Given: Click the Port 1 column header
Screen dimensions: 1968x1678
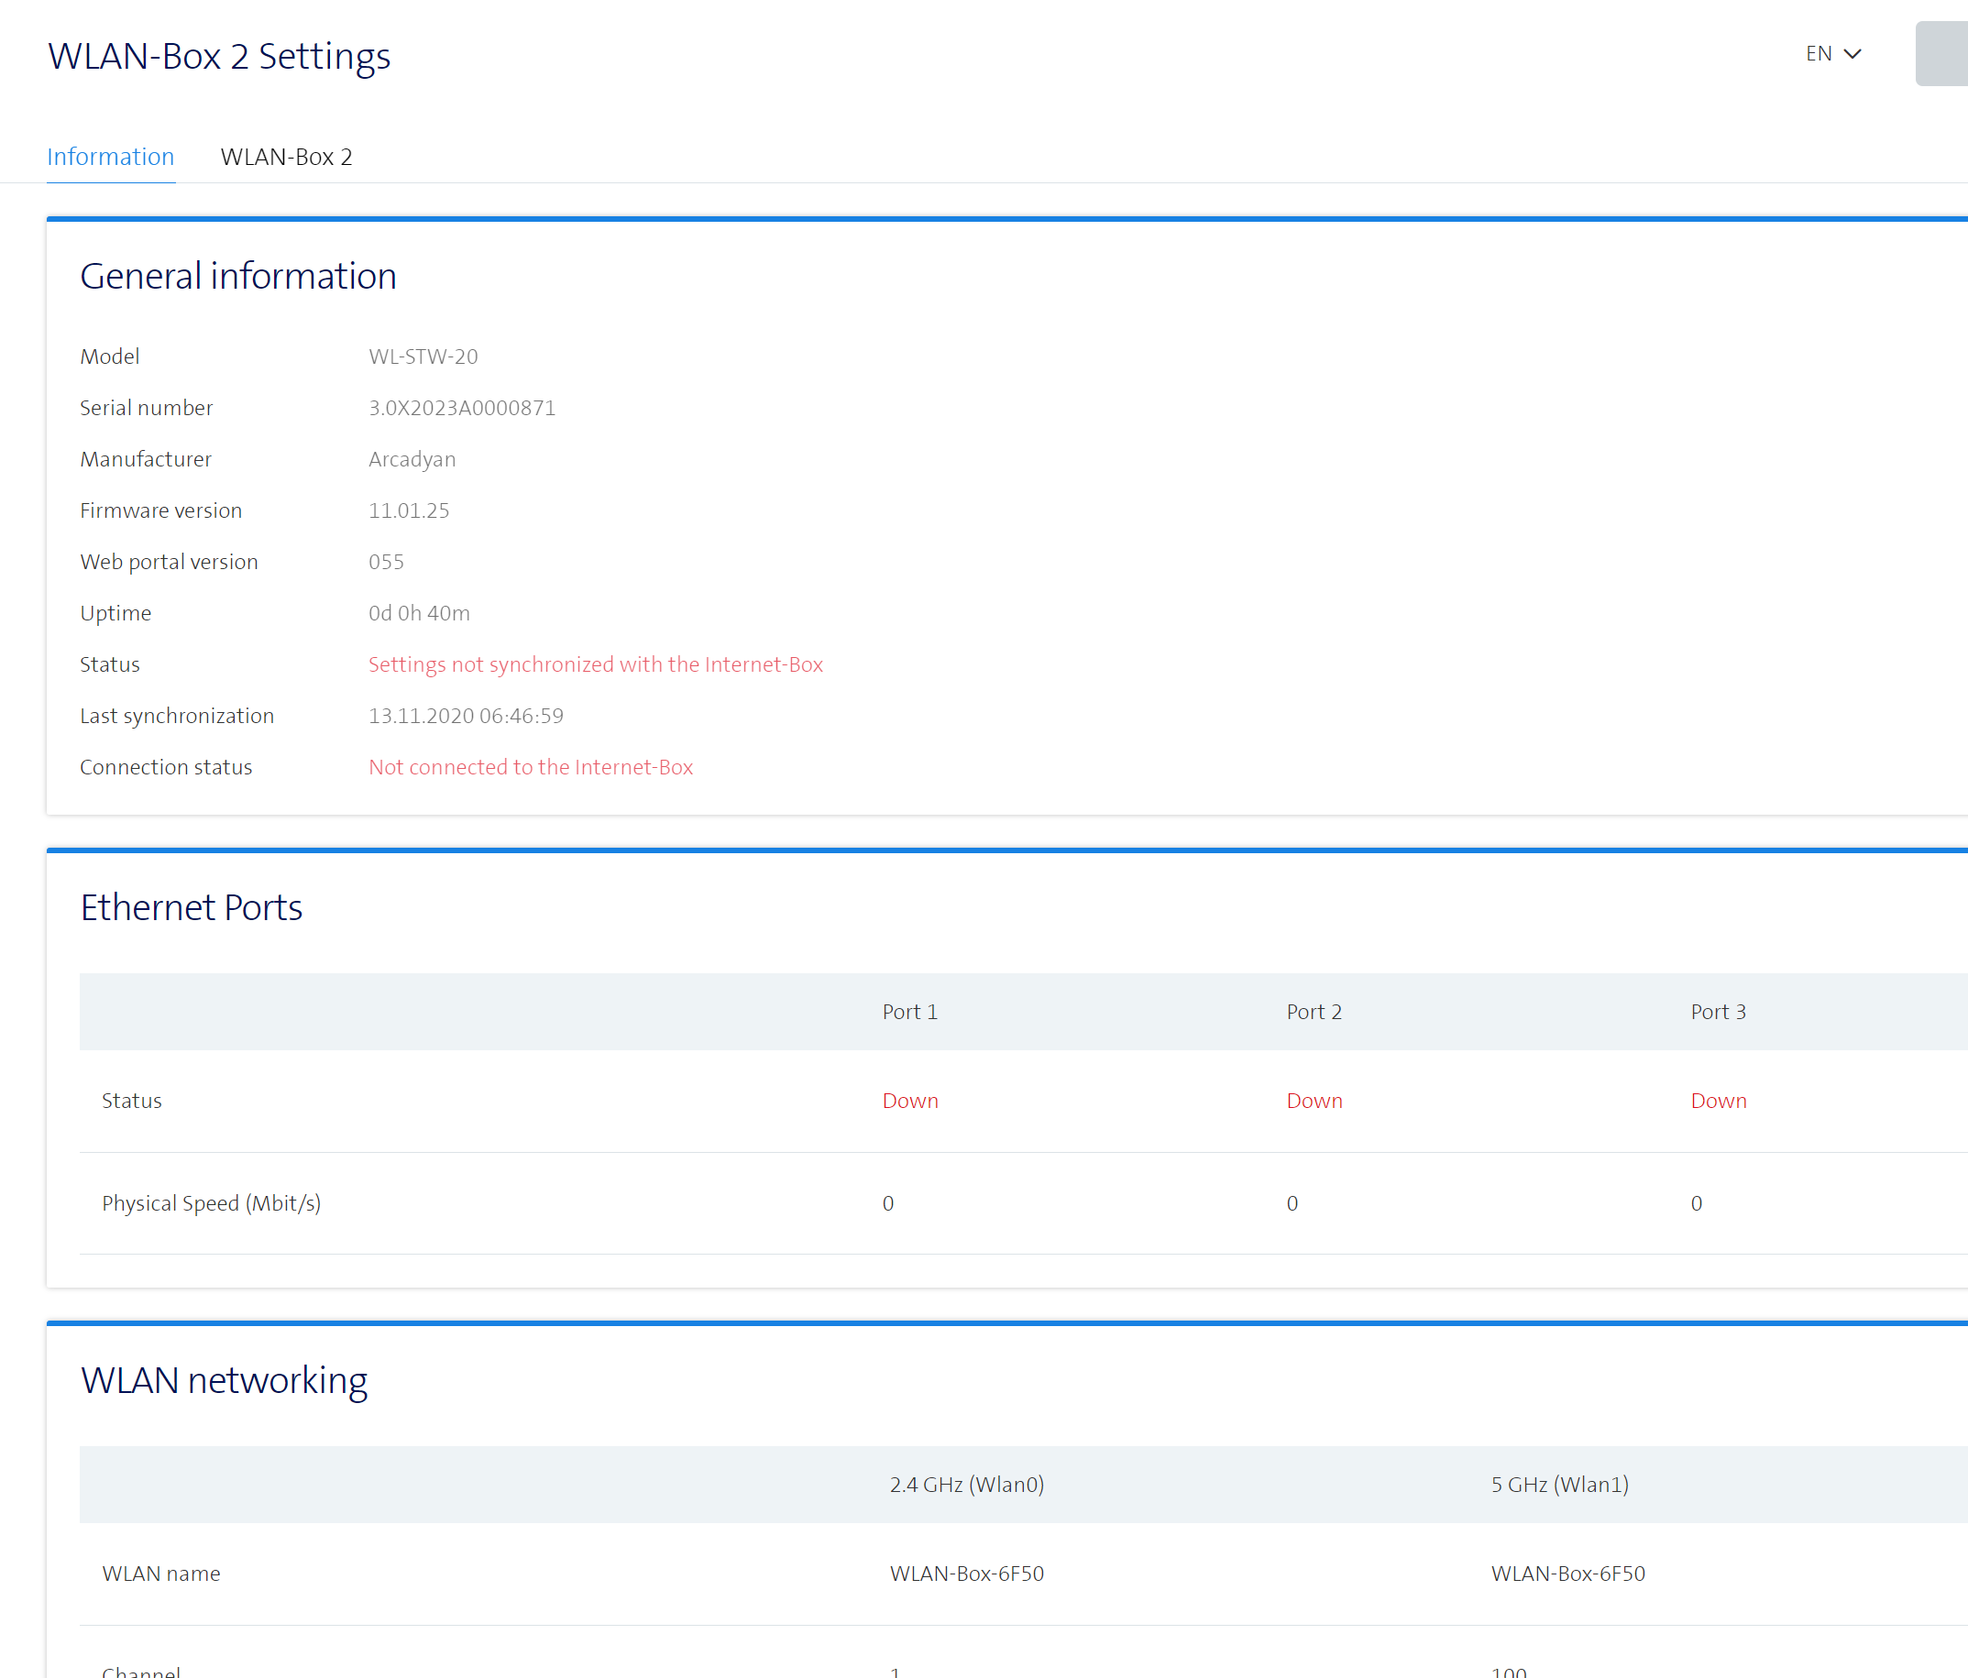Looking at the screenshot, I should [909, 1012].
